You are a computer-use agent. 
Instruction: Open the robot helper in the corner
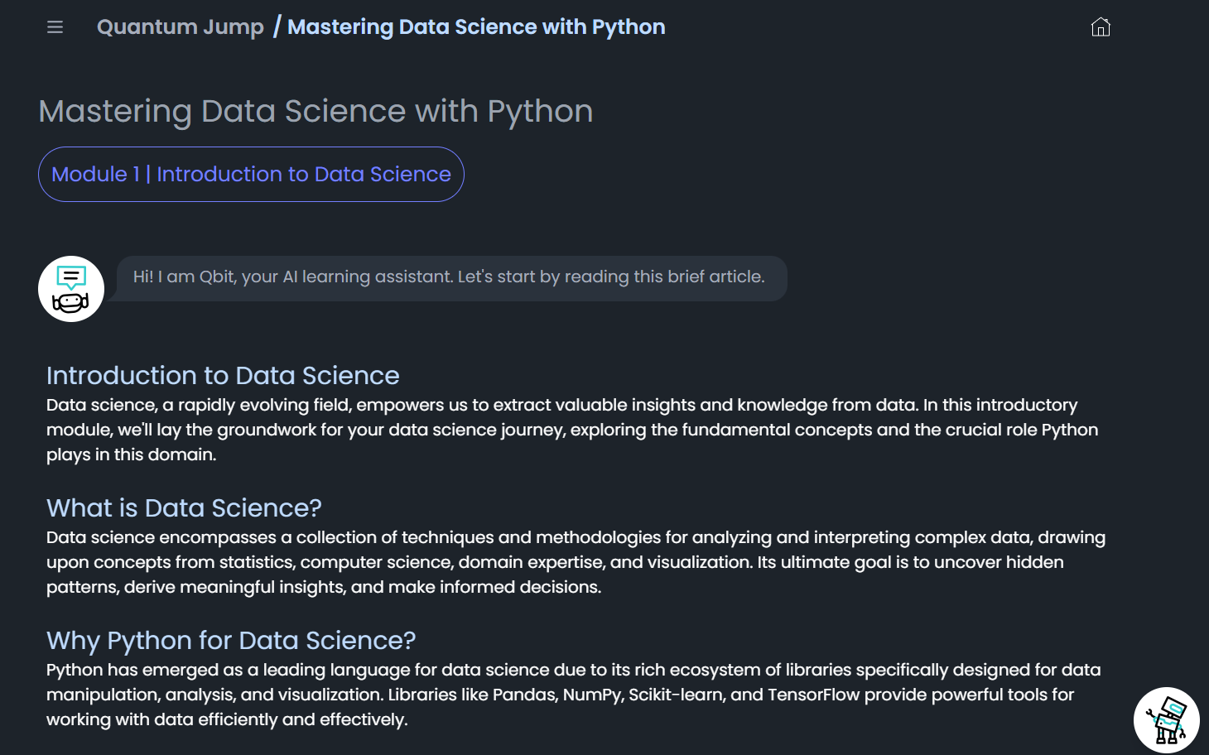click(x=1166, y=719)
